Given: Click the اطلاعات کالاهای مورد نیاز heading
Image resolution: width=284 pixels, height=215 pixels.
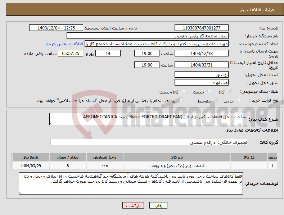Looking at the screenshot, I should pyautogui.click(x=252, y=130).
